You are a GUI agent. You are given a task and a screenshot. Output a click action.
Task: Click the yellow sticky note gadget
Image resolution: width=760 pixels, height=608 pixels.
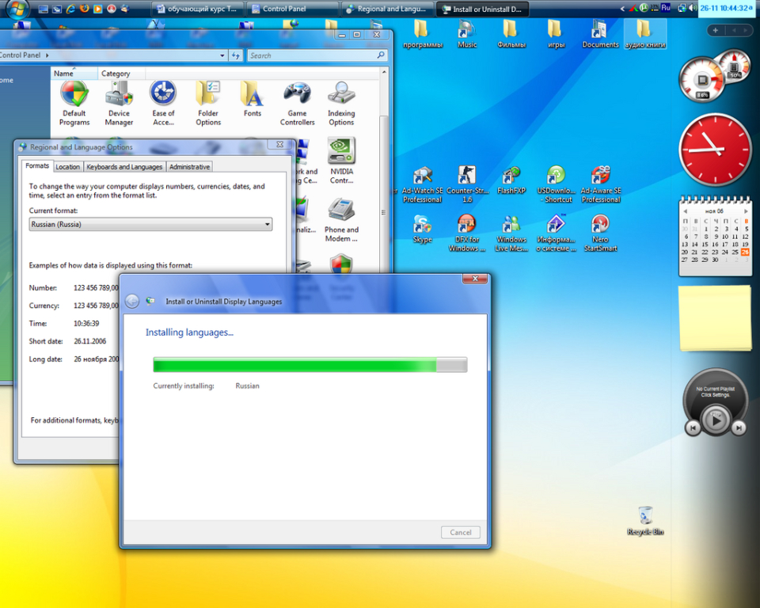pos(715,318)
